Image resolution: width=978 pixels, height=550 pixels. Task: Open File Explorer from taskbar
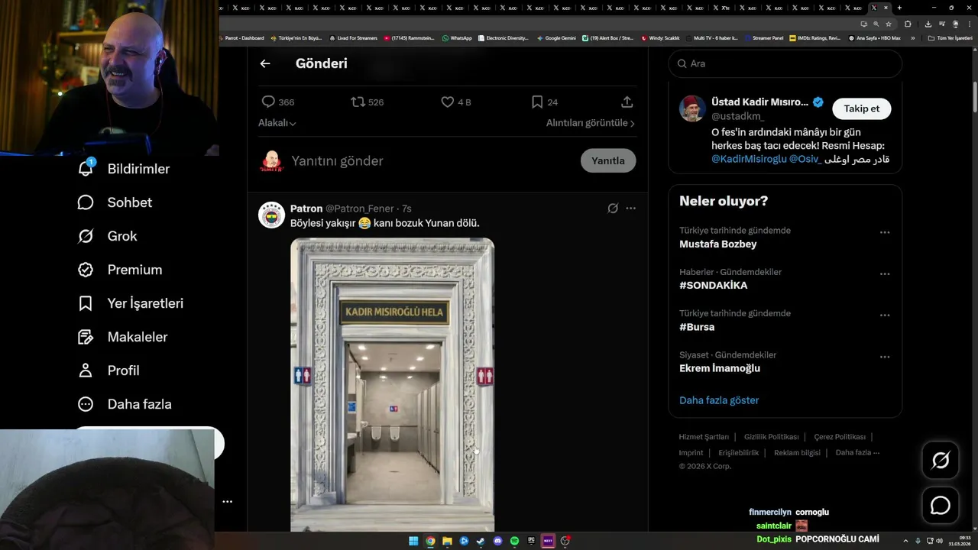447,541
